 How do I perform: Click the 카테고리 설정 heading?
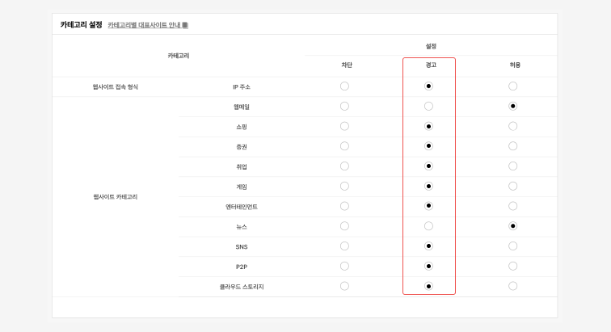click(x=81, y=24)
